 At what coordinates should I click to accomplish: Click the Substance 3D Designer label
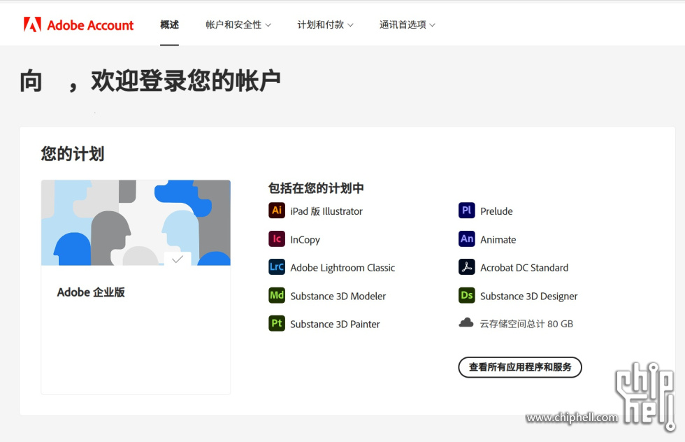pos(528,296)
